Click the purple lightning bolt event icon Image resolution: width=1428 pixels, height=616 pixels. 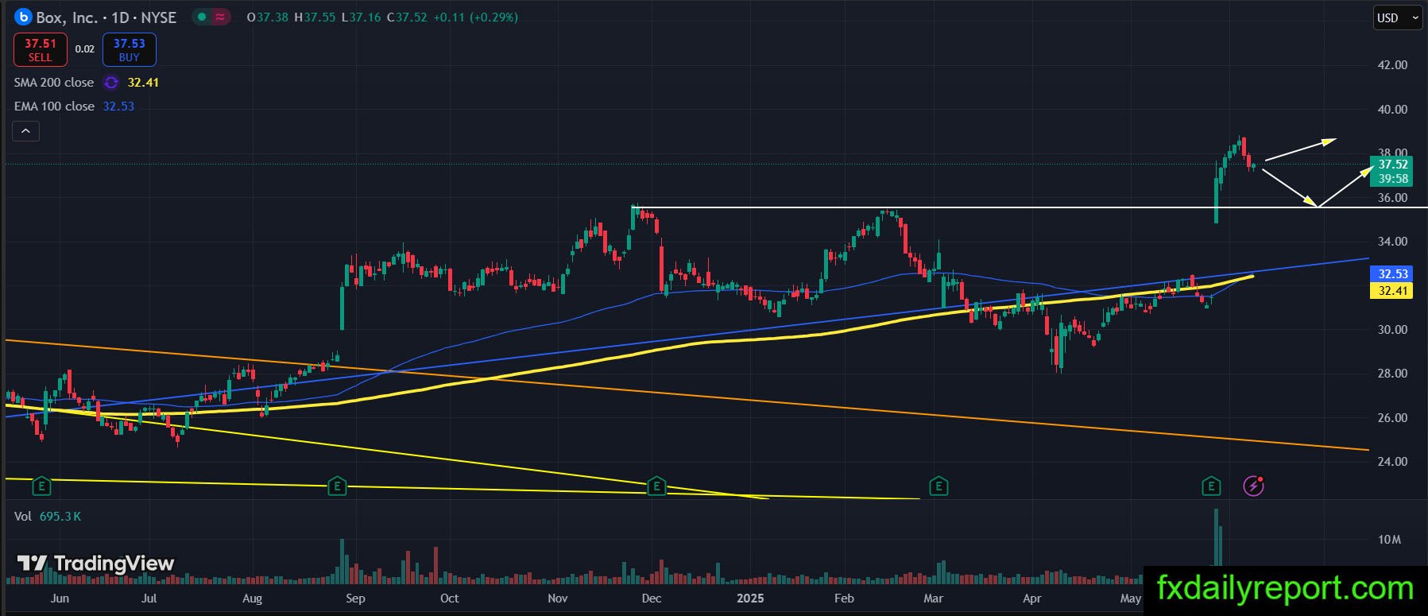(1253, 486)
